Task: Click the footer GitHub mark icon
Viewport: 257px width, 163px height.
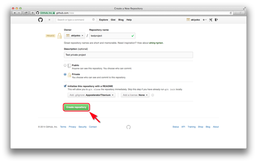Action: [128, 127]
